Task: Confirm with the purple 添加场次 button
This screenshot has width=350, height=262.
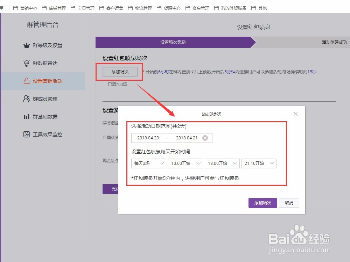Action: click(262, 203)
